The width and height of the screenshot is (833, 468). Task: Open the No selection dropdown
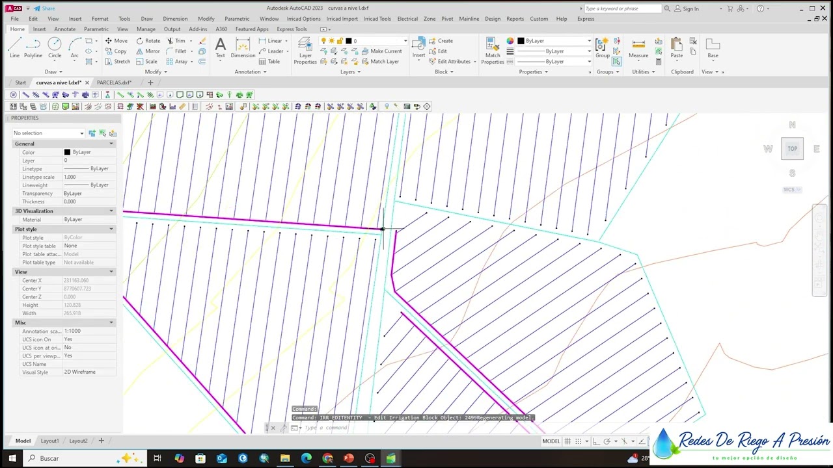tap(48, 133)
